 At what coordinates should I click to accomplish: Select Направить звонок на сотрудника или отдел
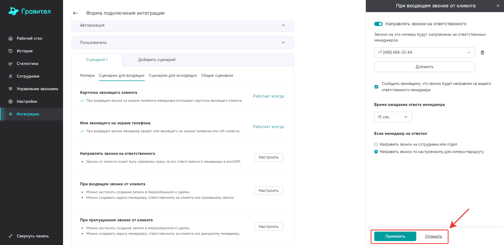click(x=376, y=144)
